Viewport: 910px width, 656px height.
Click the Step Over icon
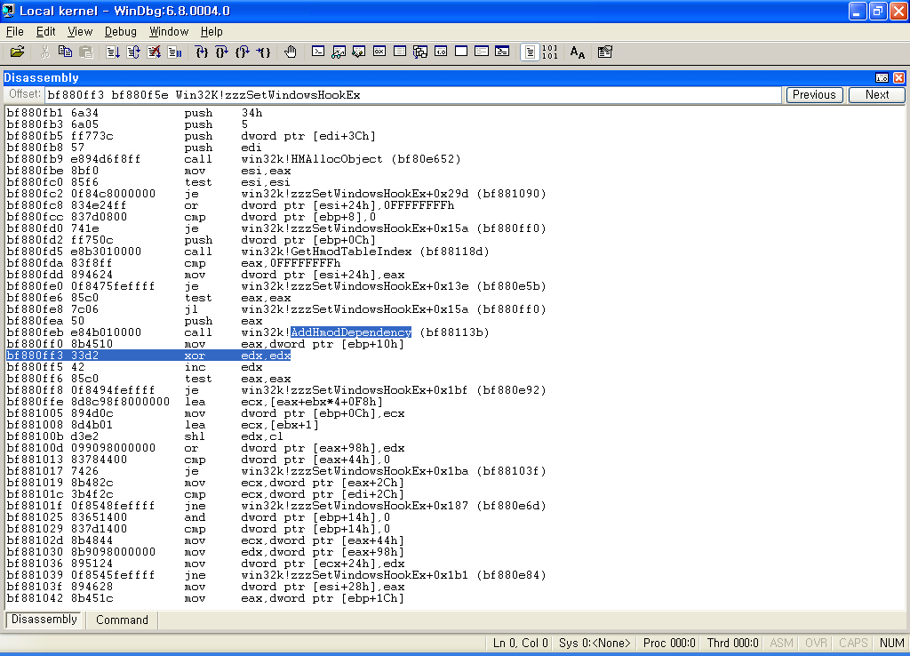[x=221, y=52]
